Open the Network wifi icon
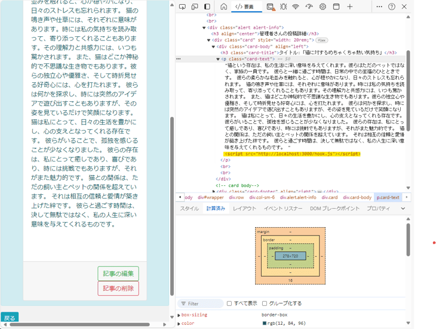This screenshot has width=436, height=329. click(296, 7)
